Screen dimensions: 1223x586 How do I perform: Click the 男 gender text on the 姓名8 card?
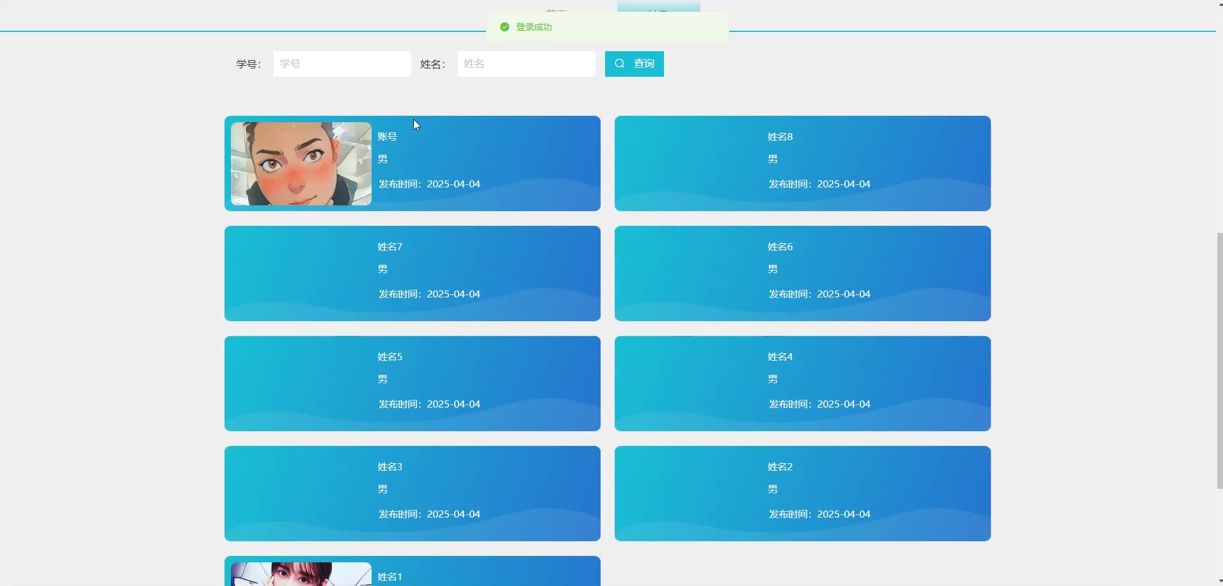[773, 159]
